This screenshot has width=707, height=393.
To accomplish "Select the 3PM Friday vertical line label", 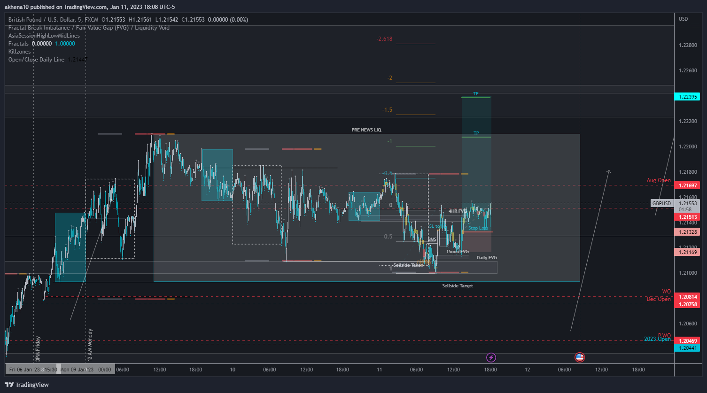I will coord(38,349).
